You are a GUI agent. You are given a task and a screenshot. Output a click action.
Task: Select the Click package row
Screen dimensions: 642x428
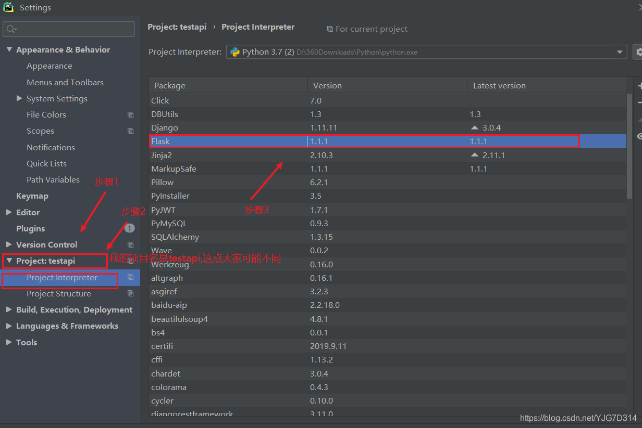pos(388,100)
